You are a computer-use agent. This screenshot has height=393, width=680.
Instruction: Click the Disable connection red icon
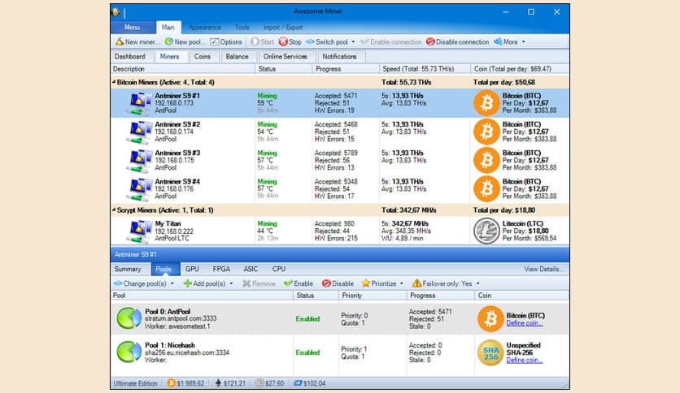(430, 41)
